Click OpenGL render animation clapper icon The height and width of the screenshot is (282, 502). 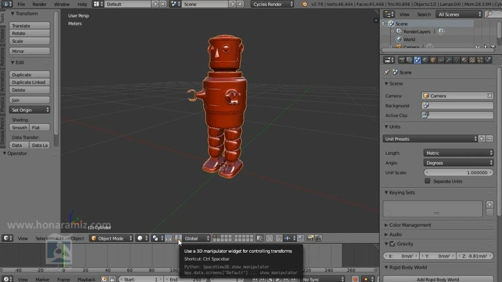318,238
